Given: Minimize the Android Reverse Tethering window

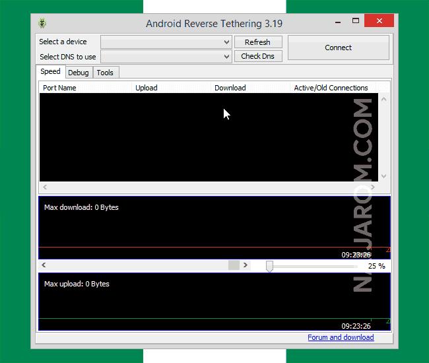Looking at the screenshot, I should coord(338,21).
